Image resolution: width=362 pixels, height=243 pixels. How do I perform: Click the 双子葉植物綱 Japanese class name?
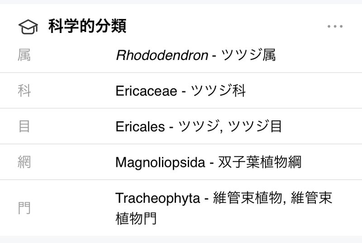(260, 162)
